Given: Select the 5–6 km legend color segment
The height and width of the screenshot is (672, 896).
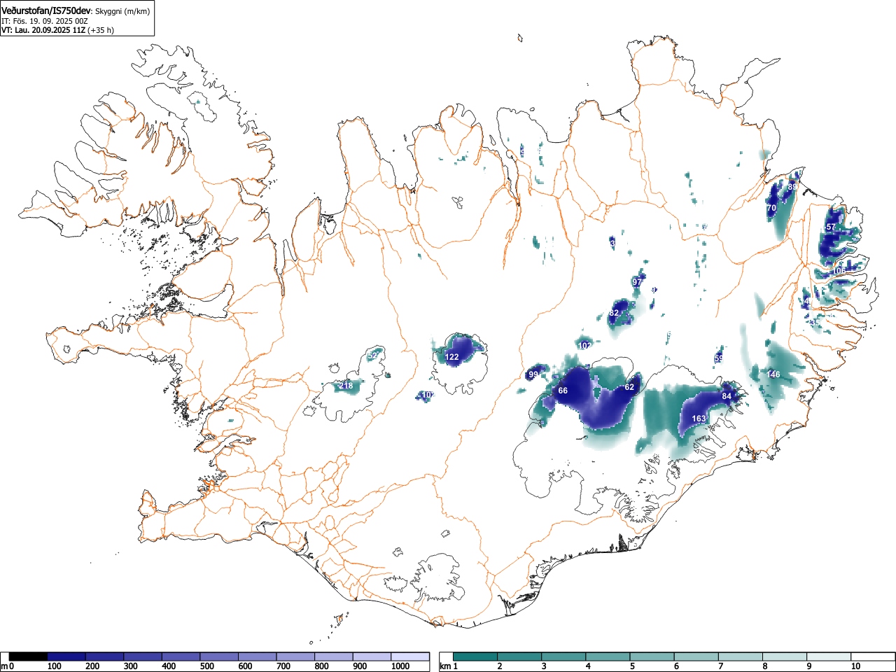Looking at the screenshot, I should tap(652, 657).
